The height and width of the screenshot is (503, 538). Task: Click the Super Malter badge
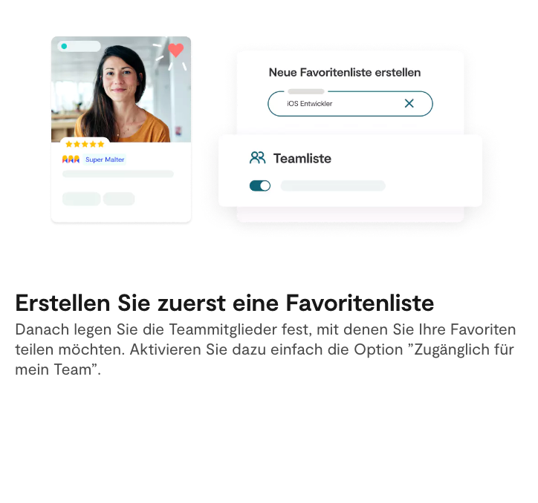[105, 160]
